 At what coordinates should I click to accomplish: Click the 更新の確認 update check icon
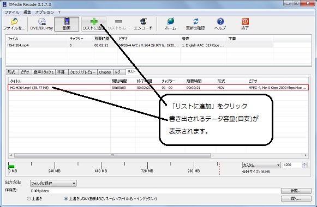click(195, 24)
